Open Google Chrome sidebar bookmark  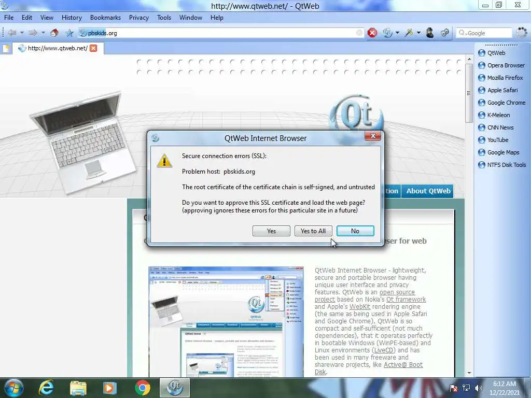pyautogui.click(x=502, y=103)
